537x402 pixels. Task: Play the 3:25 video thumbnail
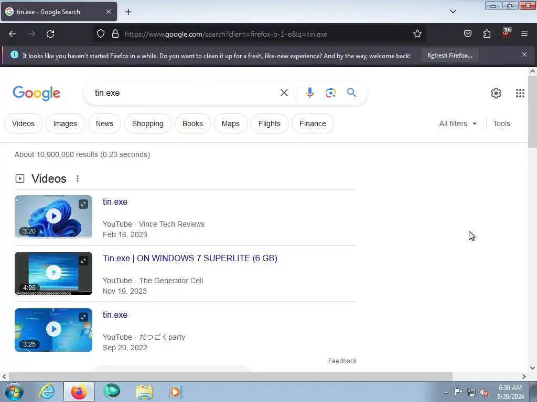coord(53,330)
